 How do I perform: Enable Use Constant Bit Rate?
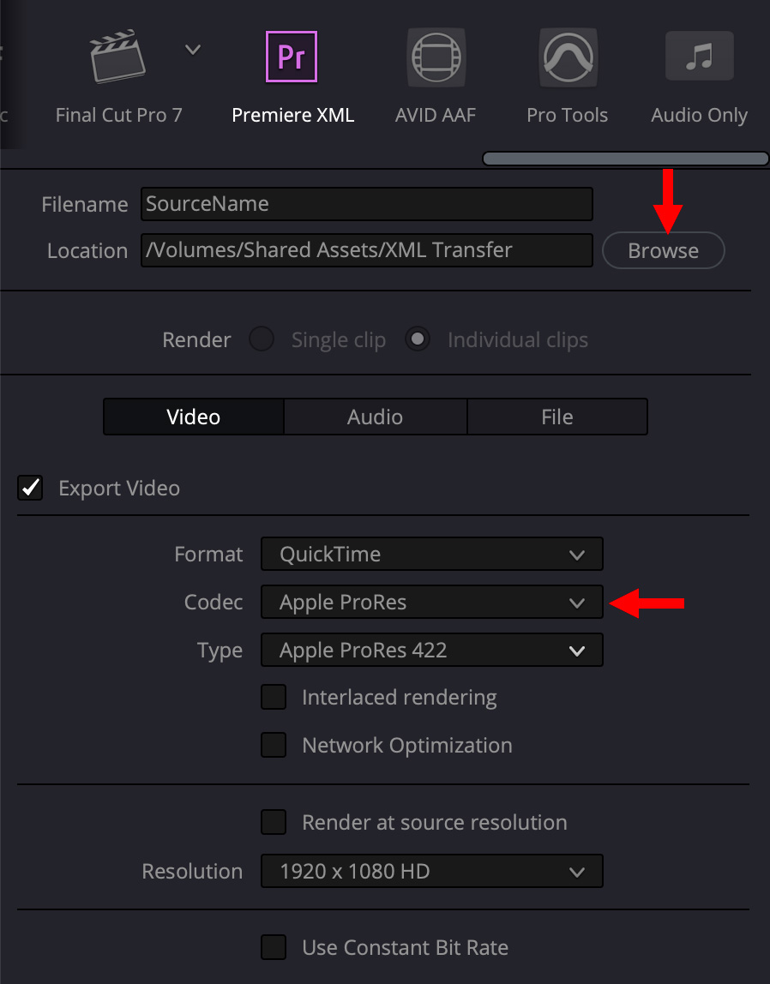274,947
